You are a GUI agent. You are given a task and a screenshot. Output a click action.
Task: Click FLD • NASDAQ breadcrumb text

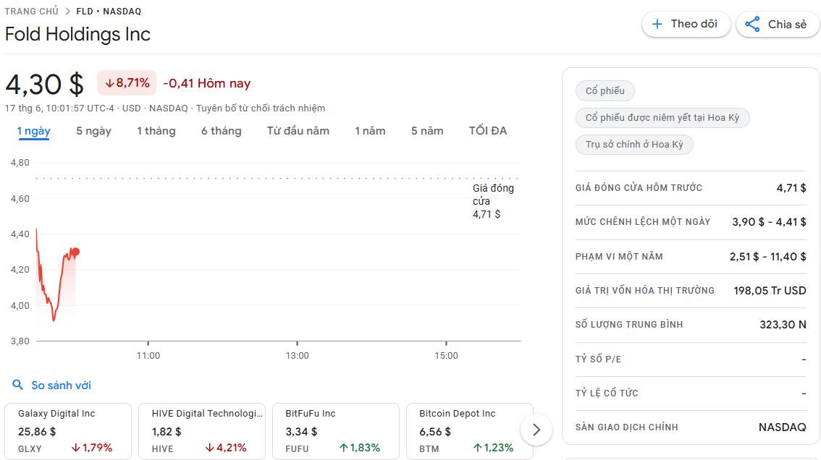coord(109,11)
